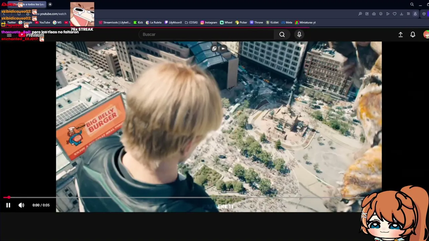Open the MS bookmark
Viewport: 429px width, 241px height.
coord(57,22)
